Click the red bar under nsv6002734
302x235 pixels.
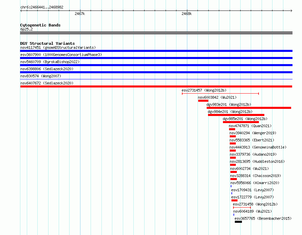pyautogui.click(x=234, y=172)
